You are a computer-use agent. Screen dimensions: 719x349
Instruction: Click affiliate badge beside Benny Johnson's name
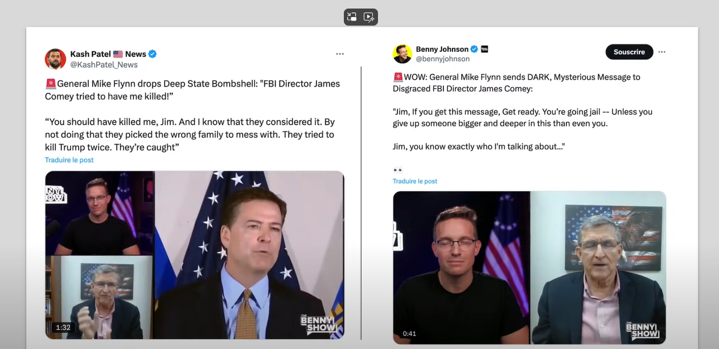point(484,49)
